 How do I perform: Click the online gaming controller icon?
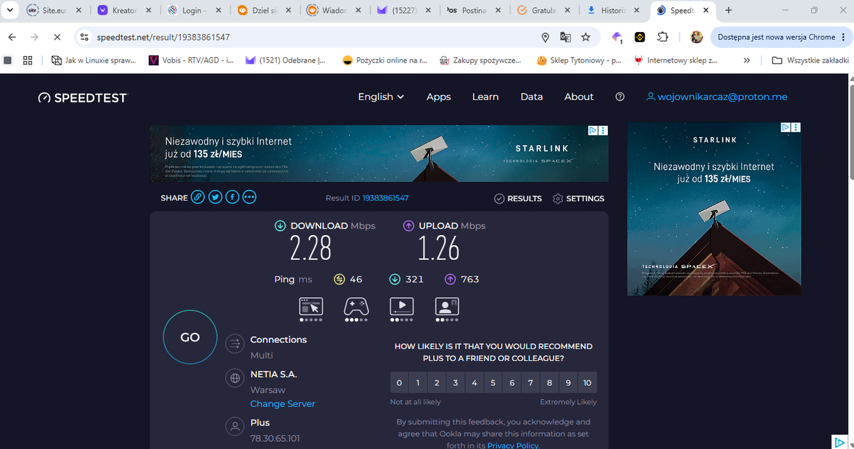click(x=356, y=306)
